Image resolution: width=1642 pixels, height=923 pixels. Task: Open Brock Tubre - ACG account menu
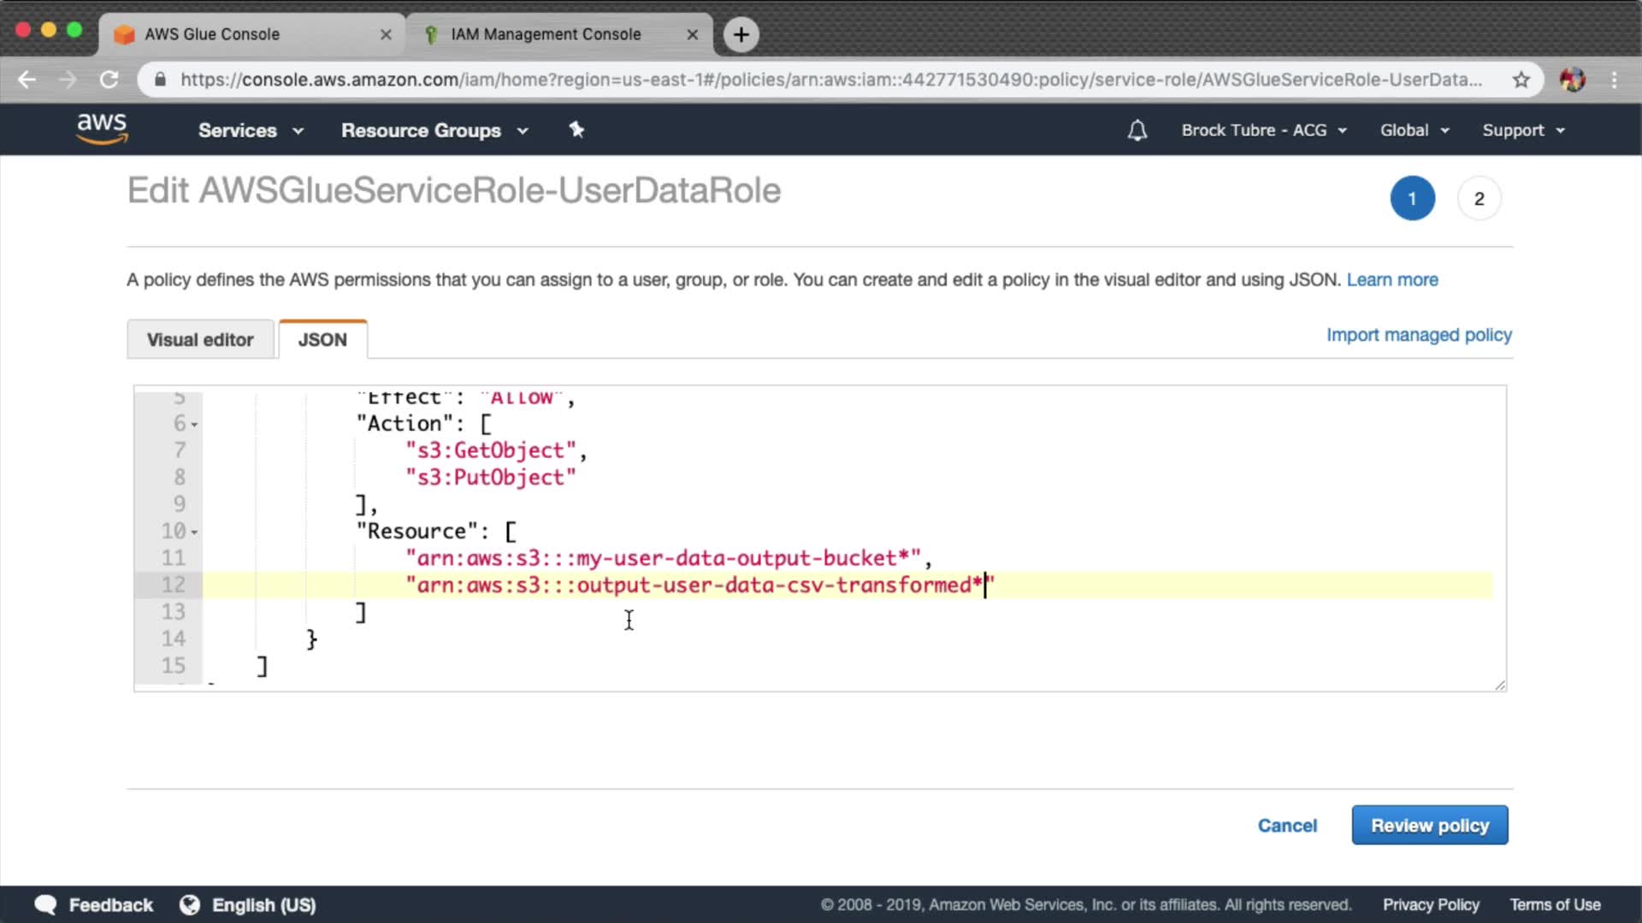point(1263,130)
